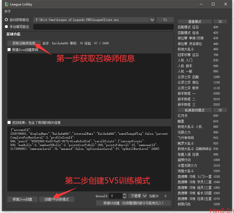
Task: Maximize the League Lobby window
Action: pyautogui.click(x=213, y=4)
